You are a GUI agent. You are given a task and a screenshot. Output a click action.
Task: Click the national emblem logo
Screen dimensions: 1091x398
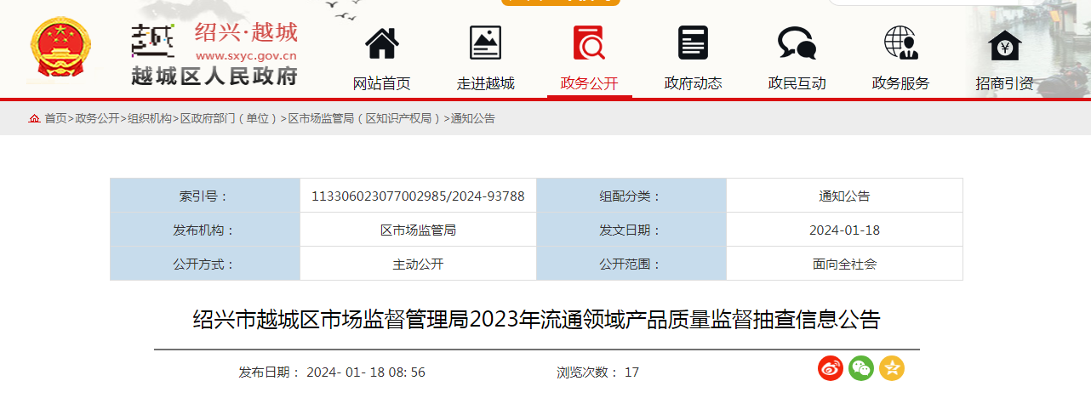(59, 49)
